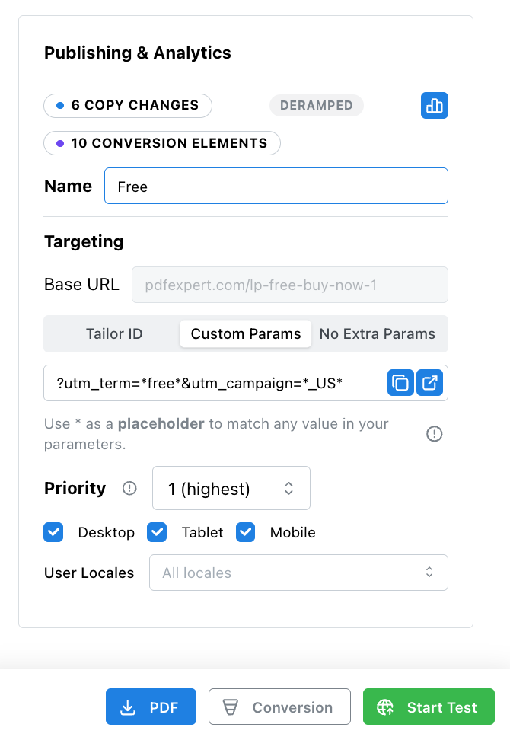Image resolution: width=510 pixels, height=740 pixels.
Task: Click the DERAMPED status badge
Action: (316, 106)
